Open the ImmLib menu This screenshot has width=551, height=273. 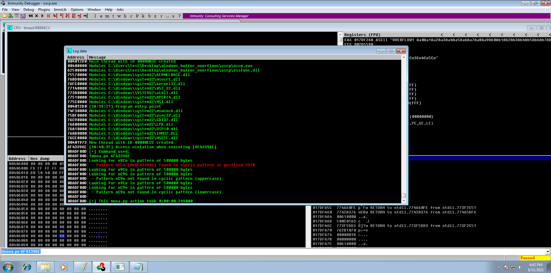pos(60,10)
